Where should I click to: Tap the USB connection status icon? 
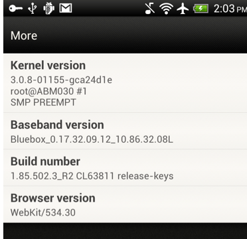33,9
